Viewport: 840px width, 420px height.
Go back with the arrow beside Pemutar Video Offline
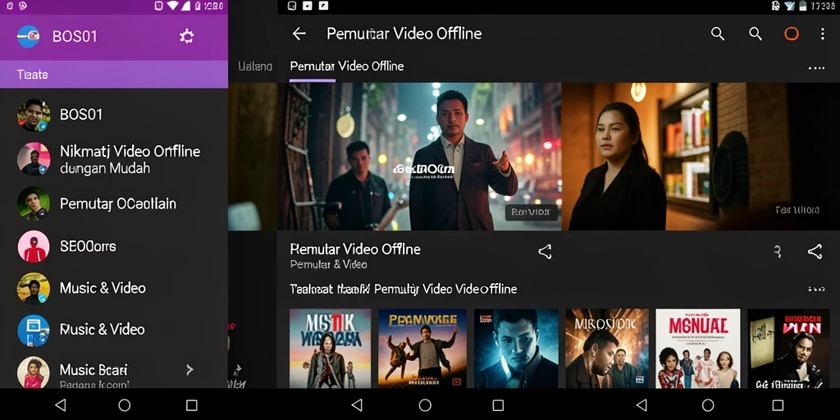pyautogui.click(x=299, y=34)
